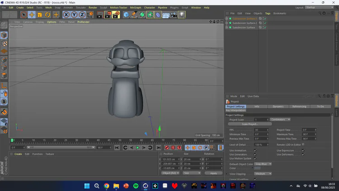Switch to Model mode cube icon
339x191 pixels.
coord(4,35)
